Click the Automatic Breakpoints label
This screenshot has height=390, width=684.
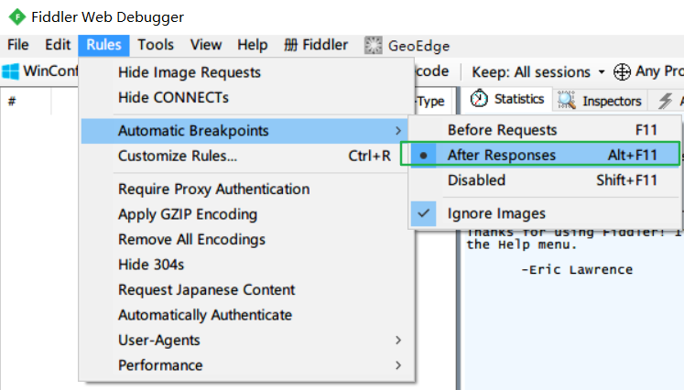coord(193,131)
